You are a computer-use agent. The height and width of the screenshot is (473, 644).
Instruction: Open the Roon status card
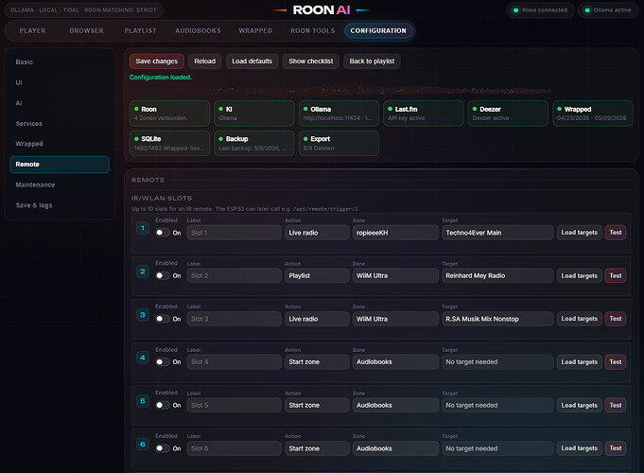(x=169, y=114)
